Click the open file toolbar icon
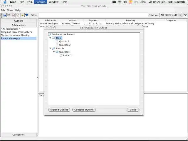 pos(4,15)
